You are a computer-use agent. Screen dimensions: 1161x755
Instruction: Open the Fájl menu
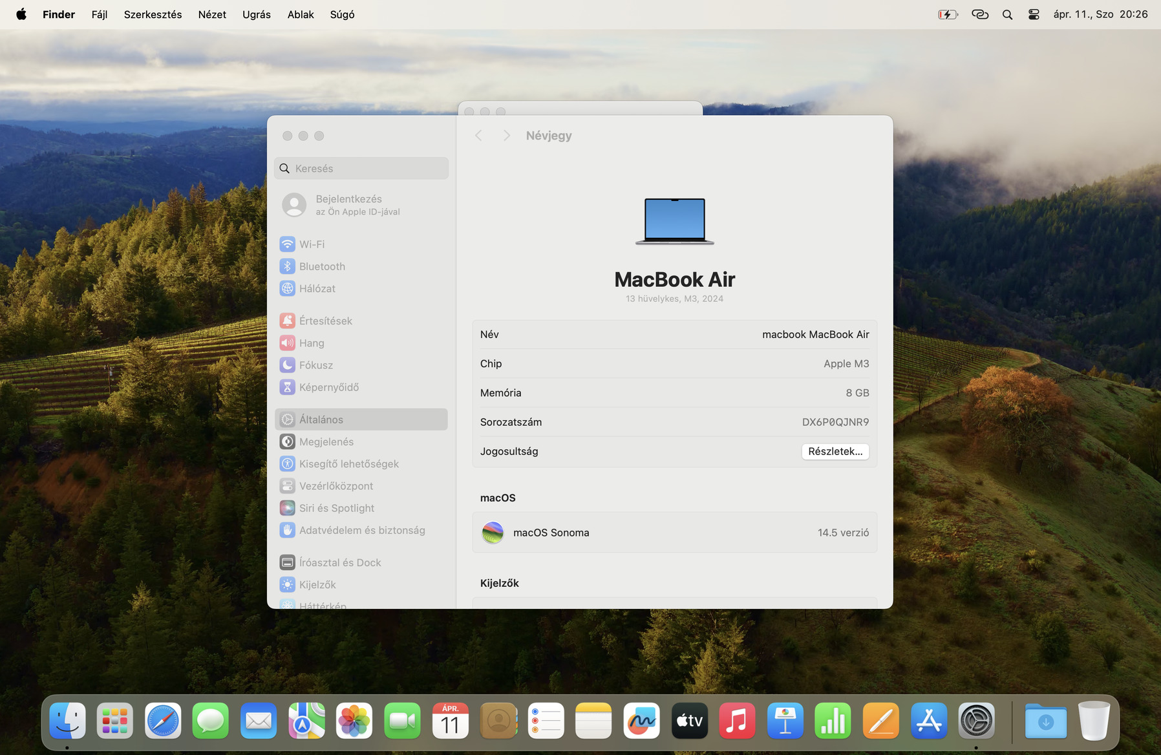coord(100,14)
